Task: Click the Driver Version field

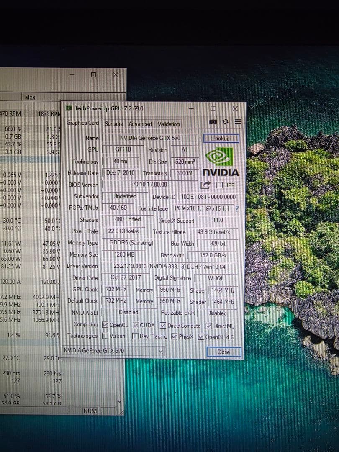Action: pyautogui.click(x=169, y=266)
